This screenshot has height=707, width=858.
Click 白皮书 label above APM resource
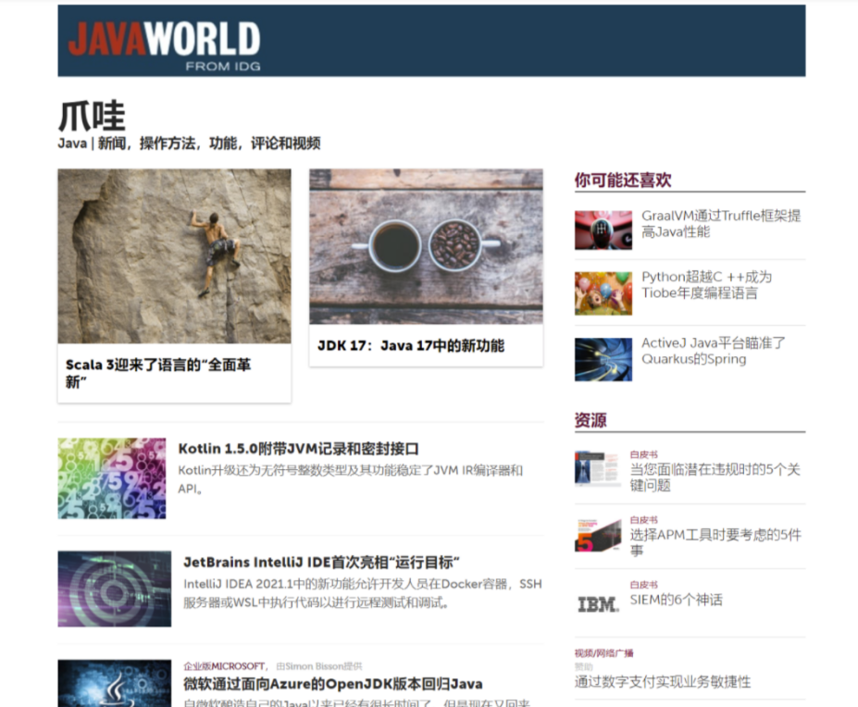coord(643,520)
